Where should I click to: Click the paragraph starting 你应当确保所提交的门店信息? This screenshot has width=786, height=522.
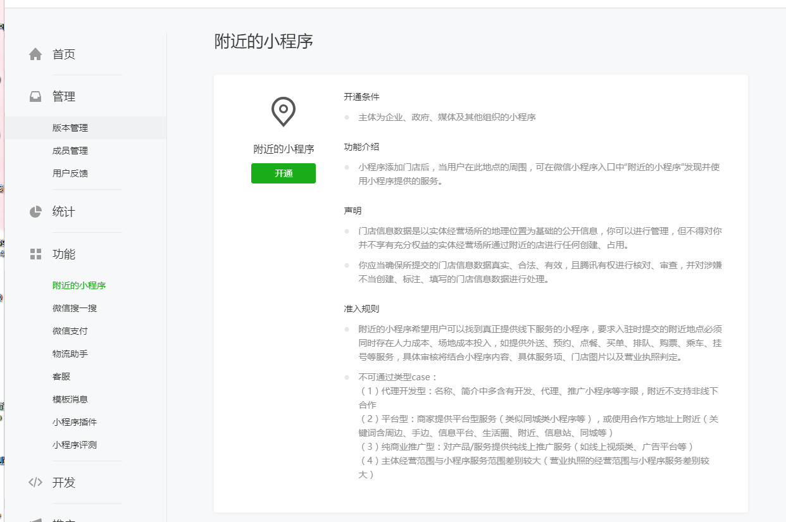[540, 272]
